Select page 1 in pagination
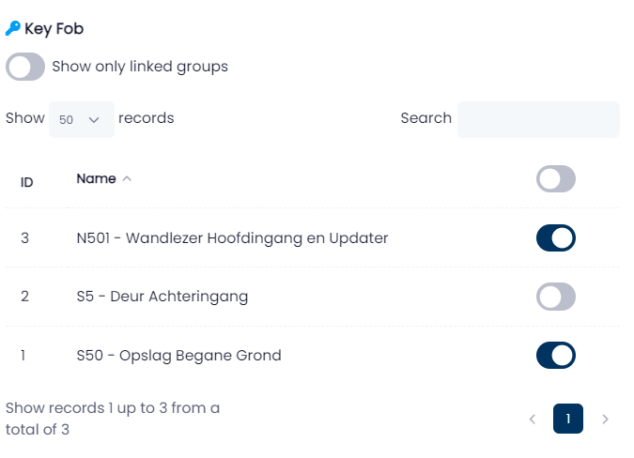The height and width of the screenshot is (458, 634). click(x=568, y=419)
